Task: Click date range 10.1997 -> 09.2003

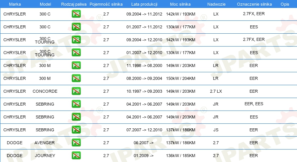Action: pyautogui.click(x=144, y=91)
